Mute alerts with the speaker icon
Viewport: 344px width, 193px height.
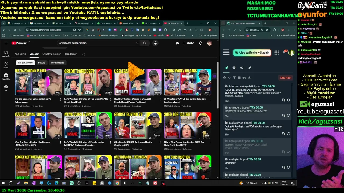(x=244, y=78)
